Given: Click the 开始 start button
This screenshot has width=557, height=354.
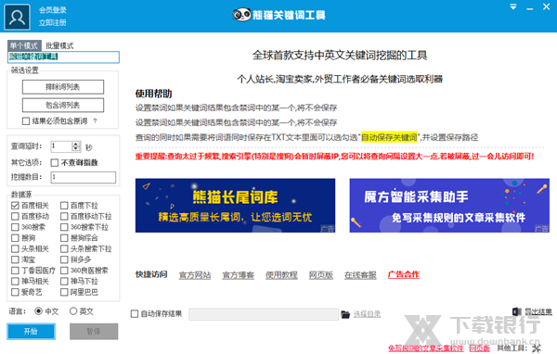Looking at the screenshot, I should click(x=31, y=332).
